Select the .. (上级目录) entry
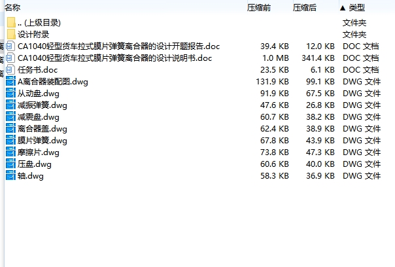The width and height of the screenshot is (395, 267). pos(39,23)
